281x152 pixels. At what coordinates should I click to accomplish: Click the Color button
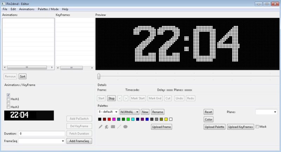[209, 120]
